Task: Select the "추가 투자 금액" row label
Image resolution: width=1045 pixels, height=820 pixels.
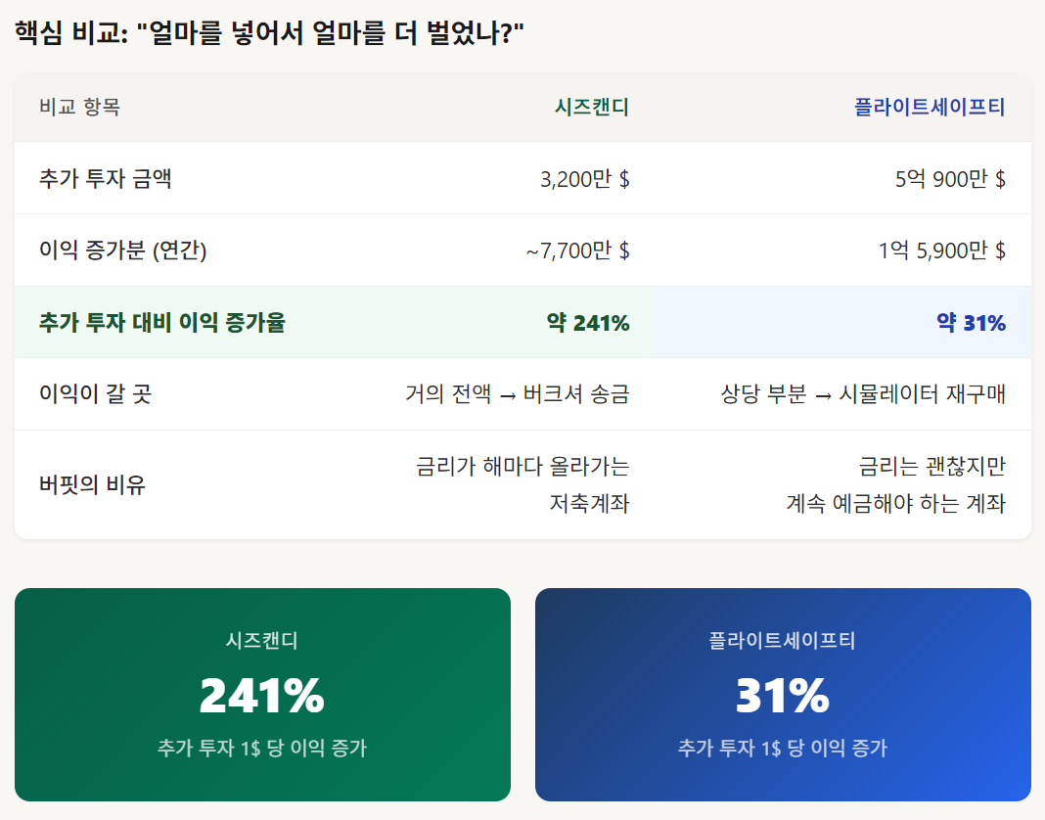Action: 107,179
